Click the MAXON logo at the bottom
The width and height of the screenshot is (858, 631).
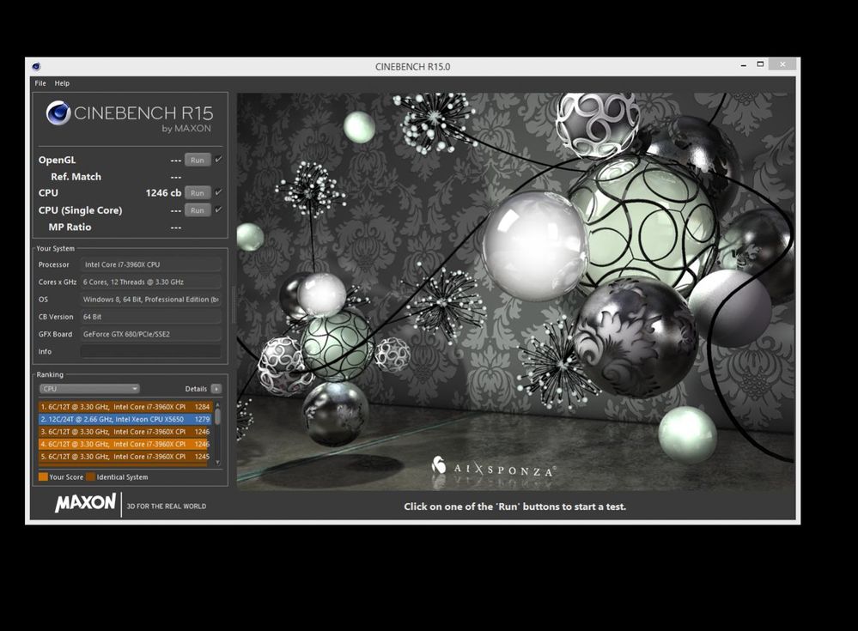85,502
